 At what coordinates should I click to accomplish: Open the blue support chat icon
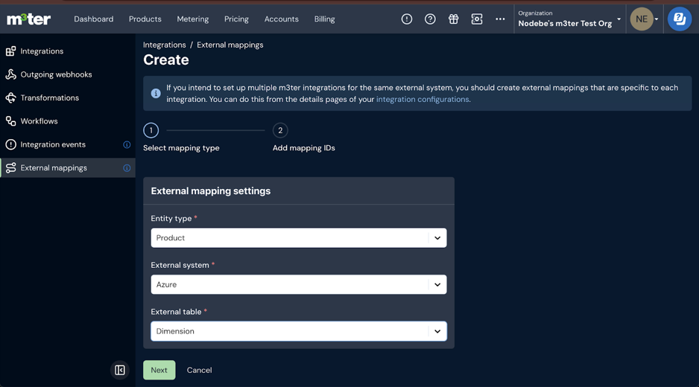click(680, 19)
